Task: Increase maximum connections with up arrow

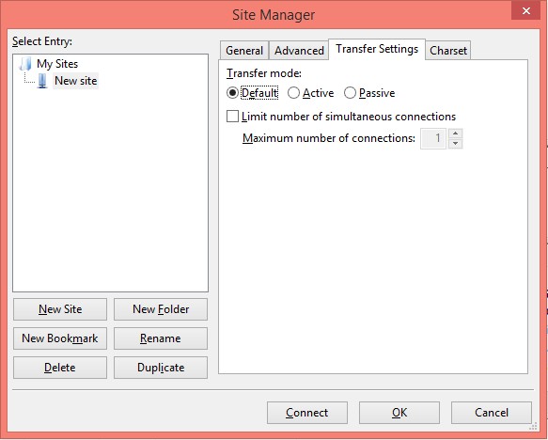Action: pos(455,134)
